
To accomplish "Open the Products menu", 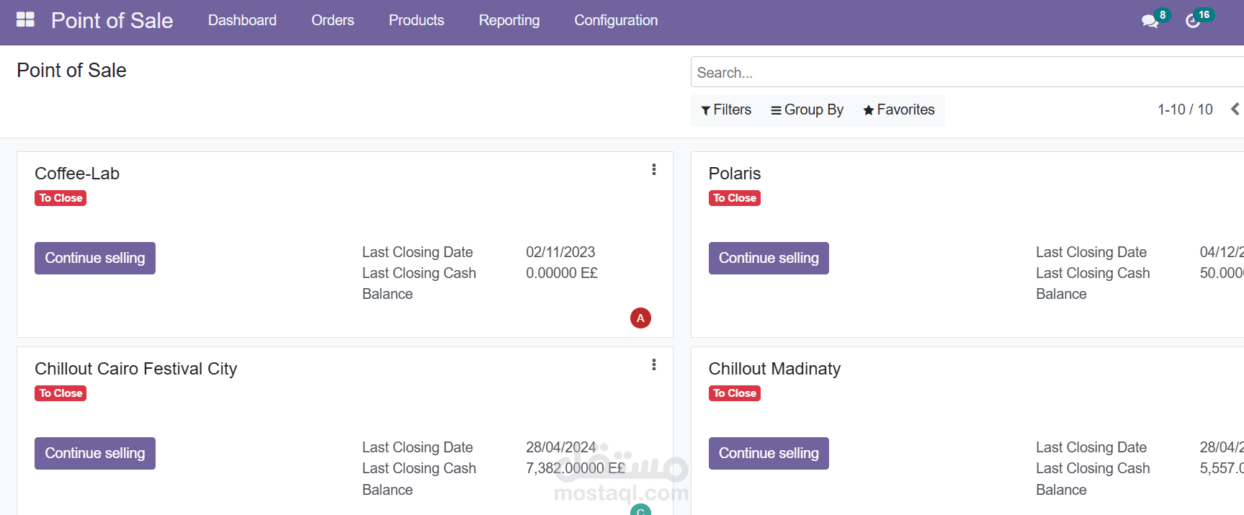I will 416,20.
